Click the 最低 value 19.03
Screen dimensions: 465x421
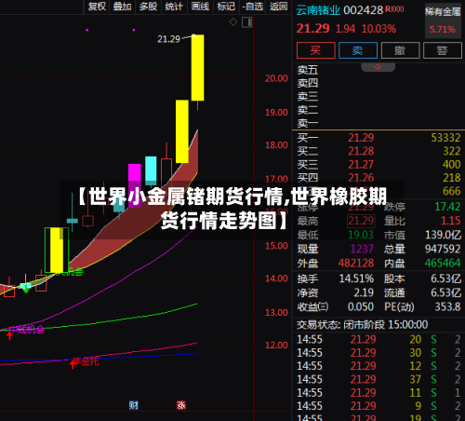click(x=361, y=235)
